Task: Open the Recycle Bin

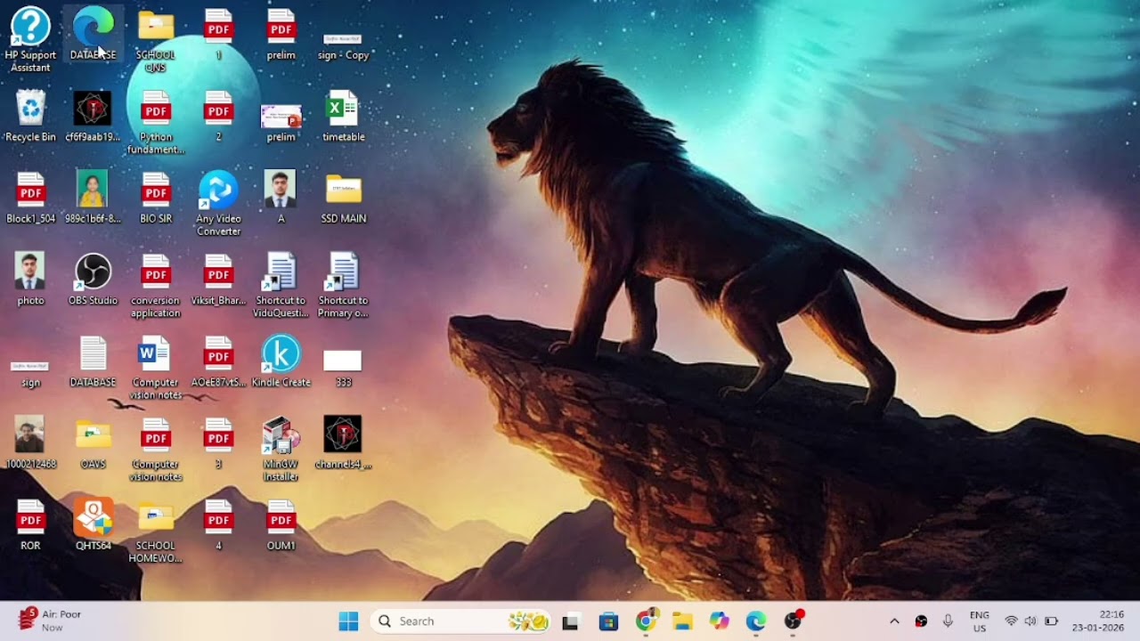Action: [x=30, y=116]
